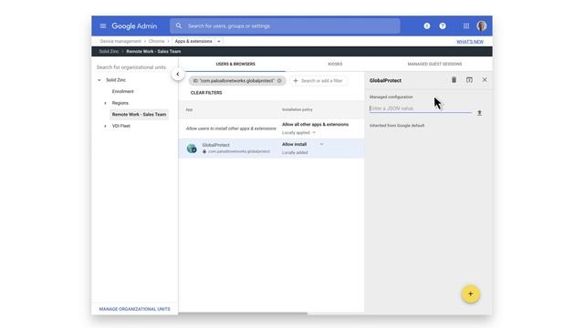Click the Installation policy column header

pyautogui.click(x=297, y=109)
